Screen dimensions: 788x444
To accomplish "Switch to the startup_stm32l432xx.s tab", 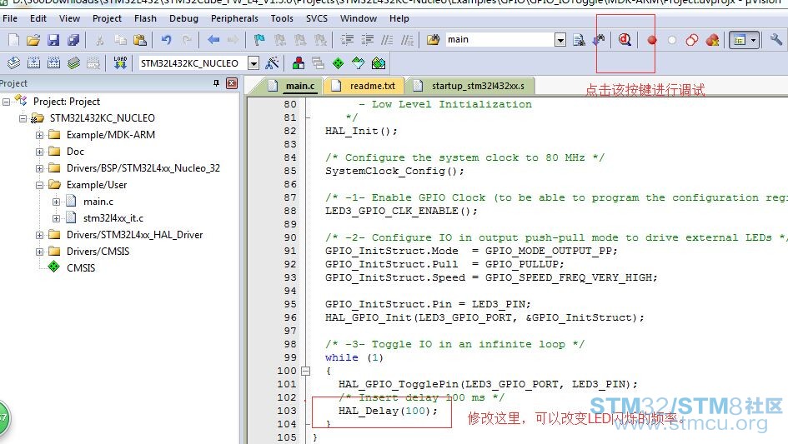I will coord(470,86).
